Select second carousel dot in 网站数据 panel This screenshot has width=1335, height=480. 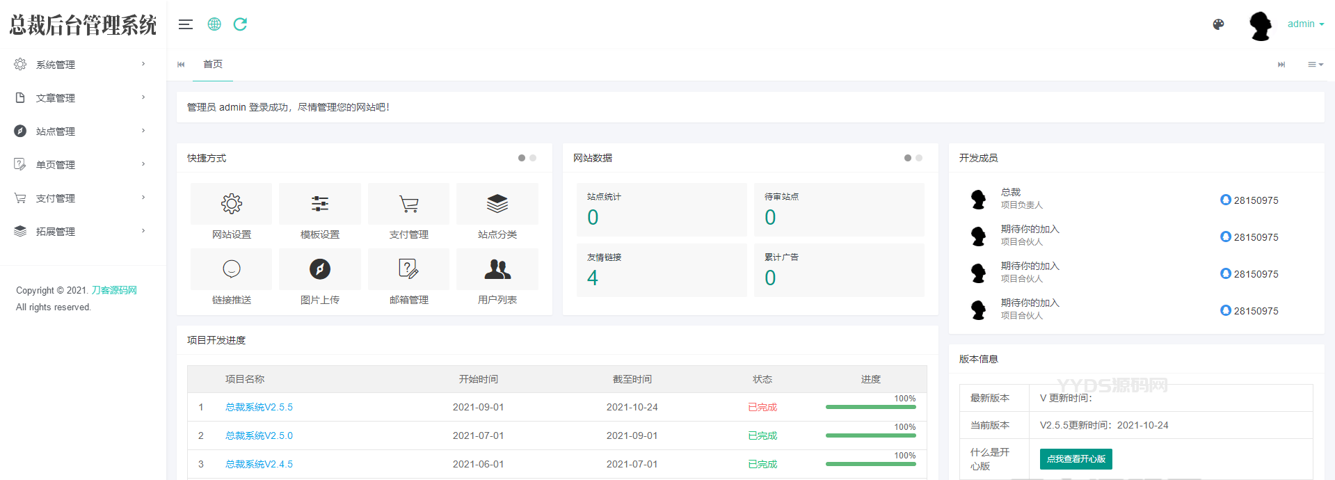919,158
